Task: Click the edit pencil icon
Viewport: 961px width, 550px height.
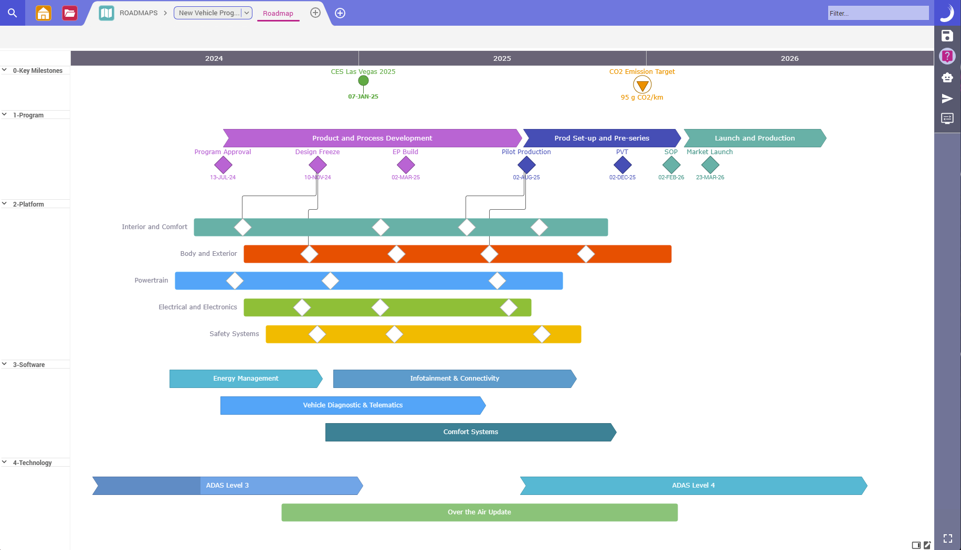Action: (927, 545)
